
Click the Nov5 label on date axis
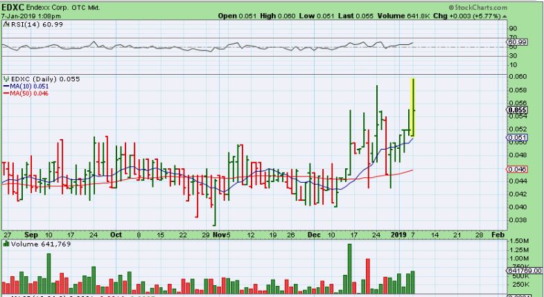(221, 235)
